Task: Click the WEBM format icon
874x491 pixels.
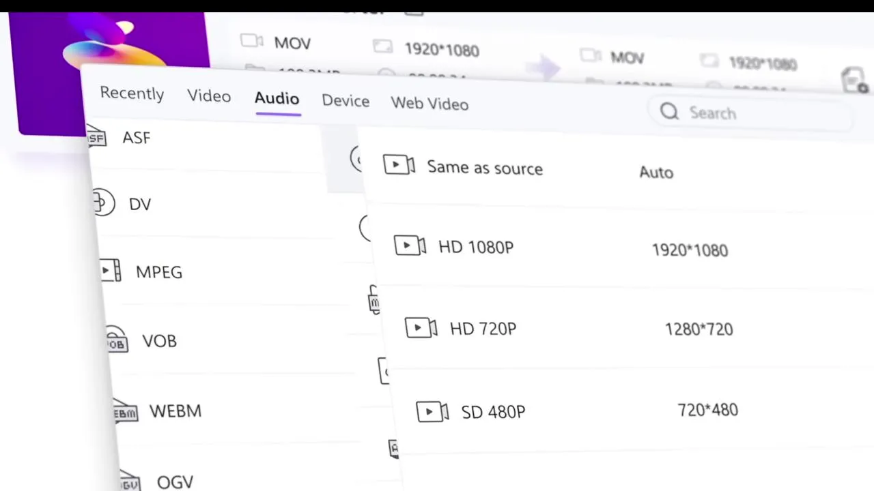Action: pos(125,412)
